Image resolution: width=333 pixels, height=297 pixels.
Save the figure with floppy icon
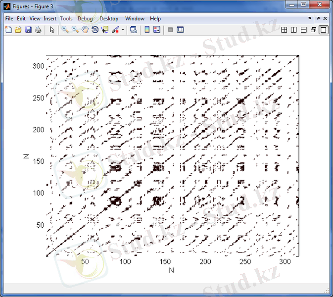point(28,30)
